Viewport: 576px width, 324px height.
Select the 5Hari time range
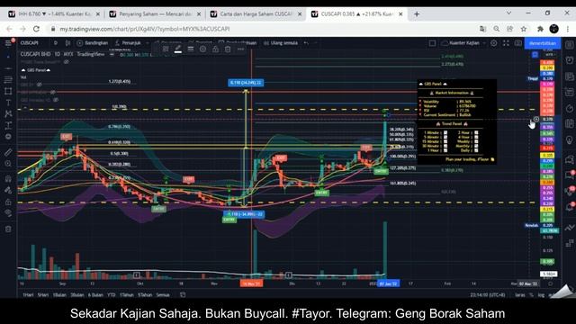pos(43,294)
